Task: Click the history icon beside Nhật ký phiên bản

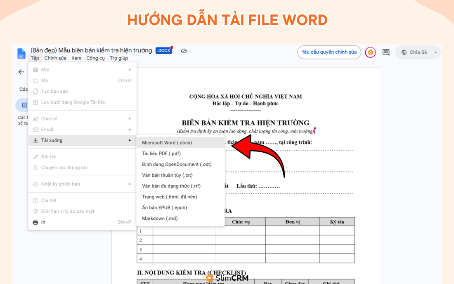Action: [35, 184]
